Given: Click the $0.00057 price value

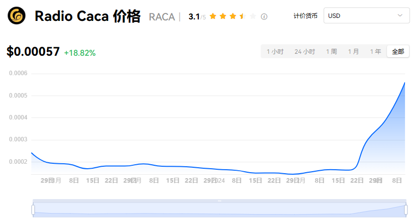Looking at the screenshot, I should tap(33, 51).
